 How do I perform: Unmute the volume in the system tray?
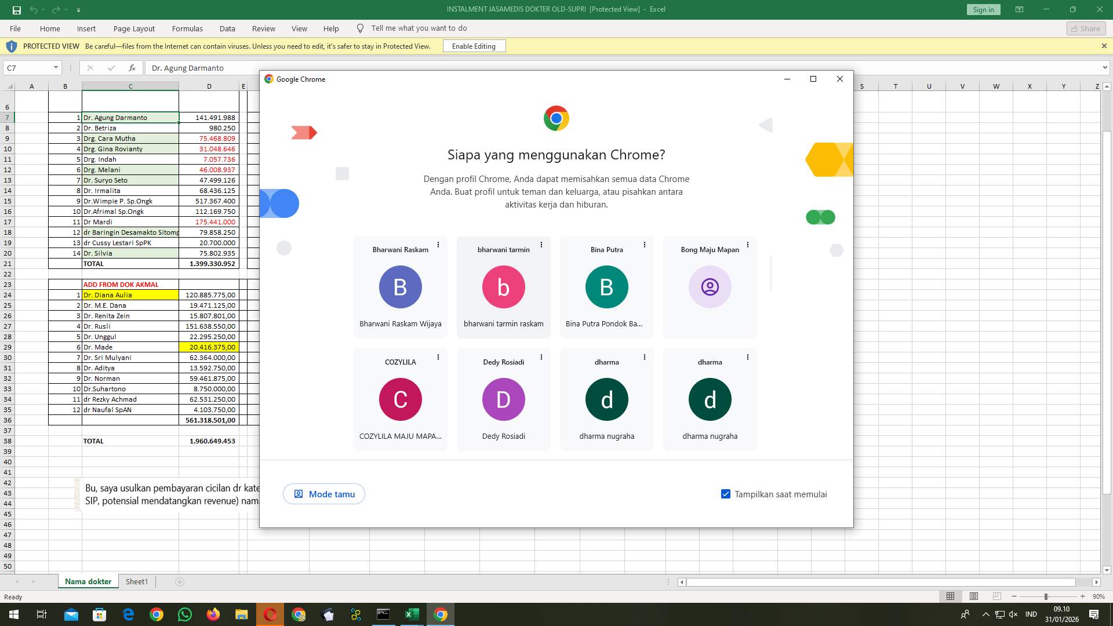coord(1013,614)
